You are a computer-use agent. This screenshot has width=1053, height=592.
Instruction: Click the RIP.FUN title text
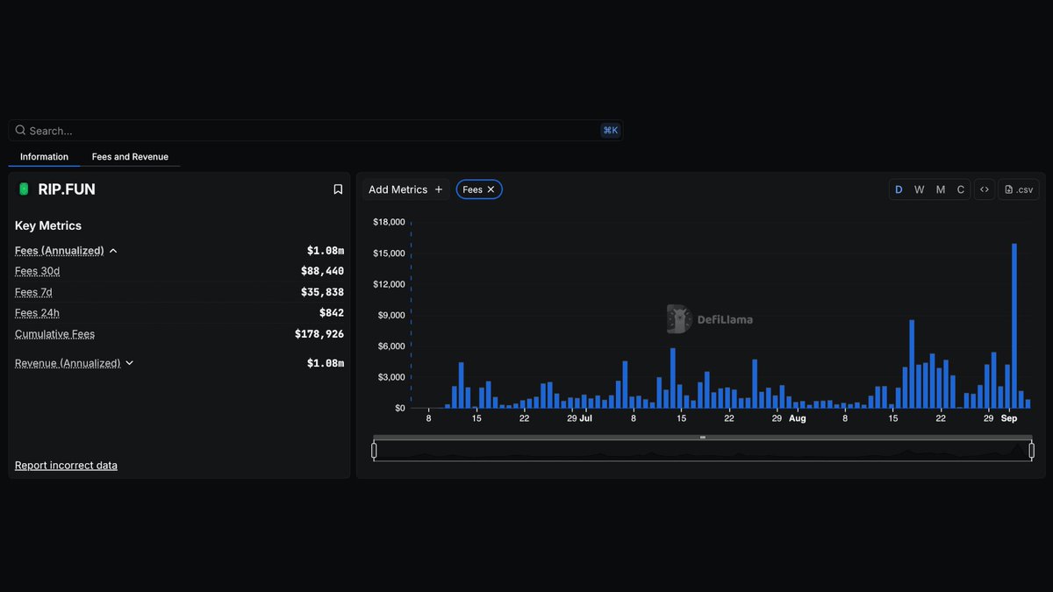67,189
